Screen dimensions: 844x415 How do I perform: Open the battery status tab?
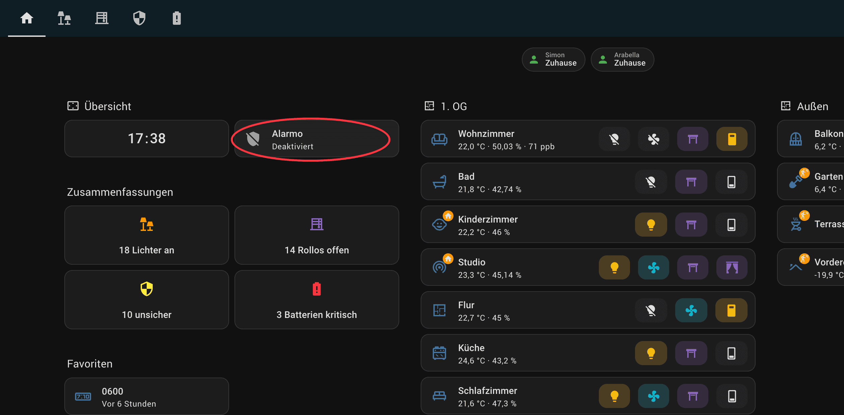[x=177, y=18]
